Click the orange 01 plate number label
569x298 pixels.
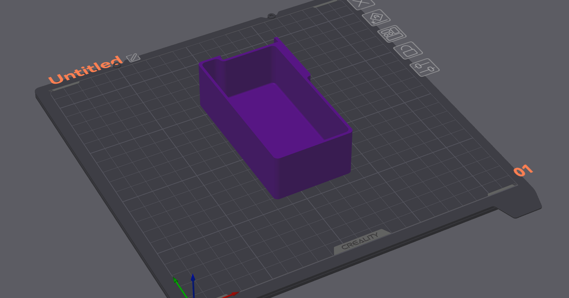pos(523,170)
